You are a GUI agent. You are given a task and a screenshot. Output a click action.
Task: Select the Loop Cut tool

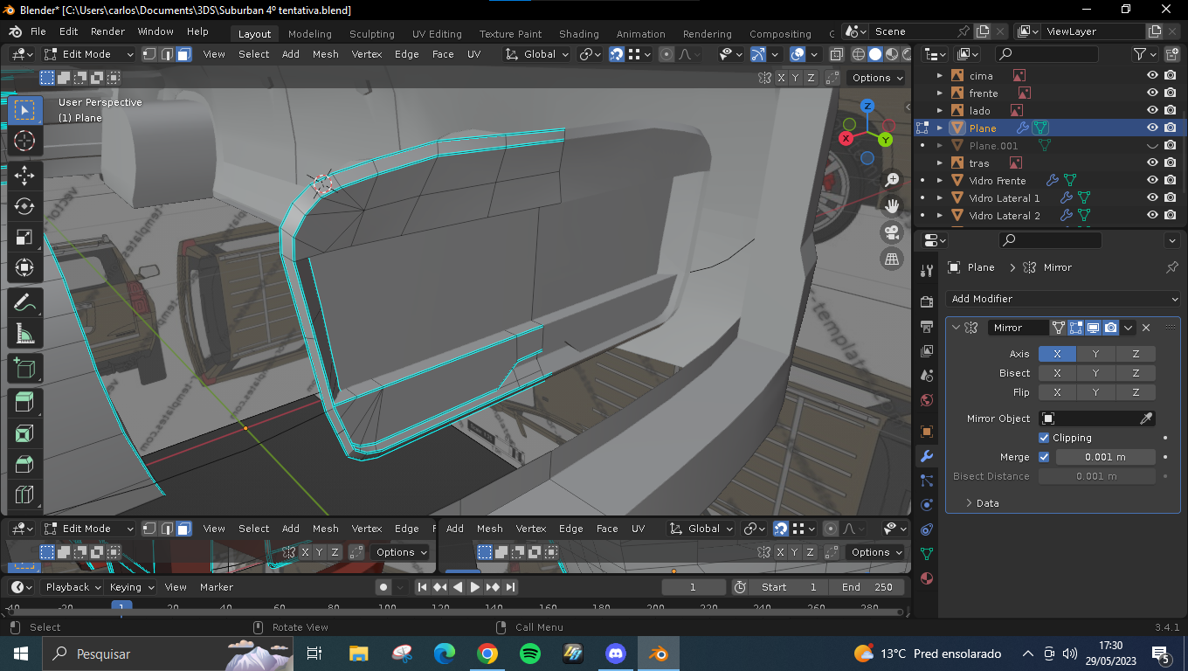pos(24,495)
